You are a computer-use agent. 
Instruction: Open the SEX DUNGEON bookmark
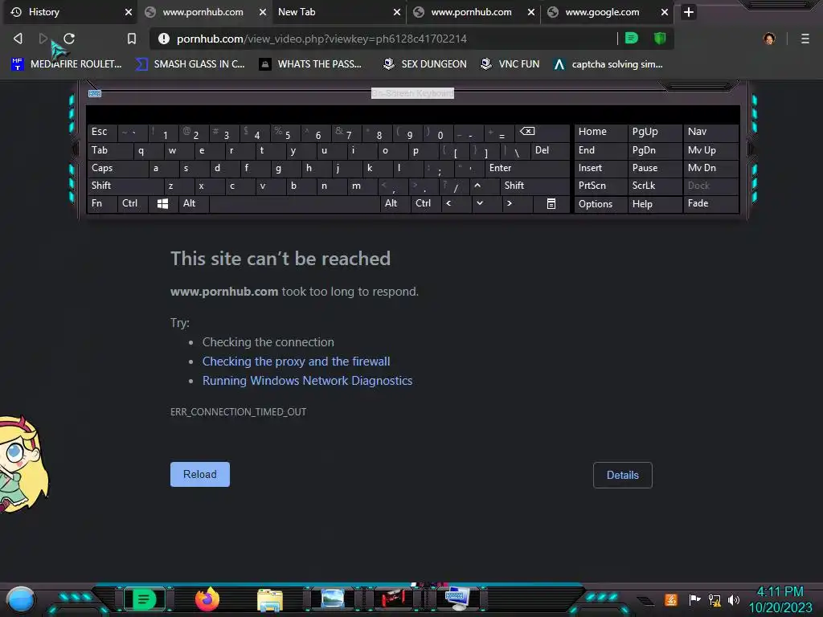(424, 64)
